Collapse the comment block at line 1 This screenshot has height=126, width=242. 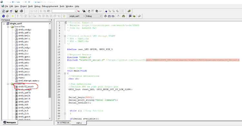65,23
